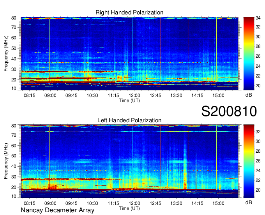Screen dimensions: 265x215
Task: Click 40 frequency tick on Right Handed plot
Action: [14, 59]
